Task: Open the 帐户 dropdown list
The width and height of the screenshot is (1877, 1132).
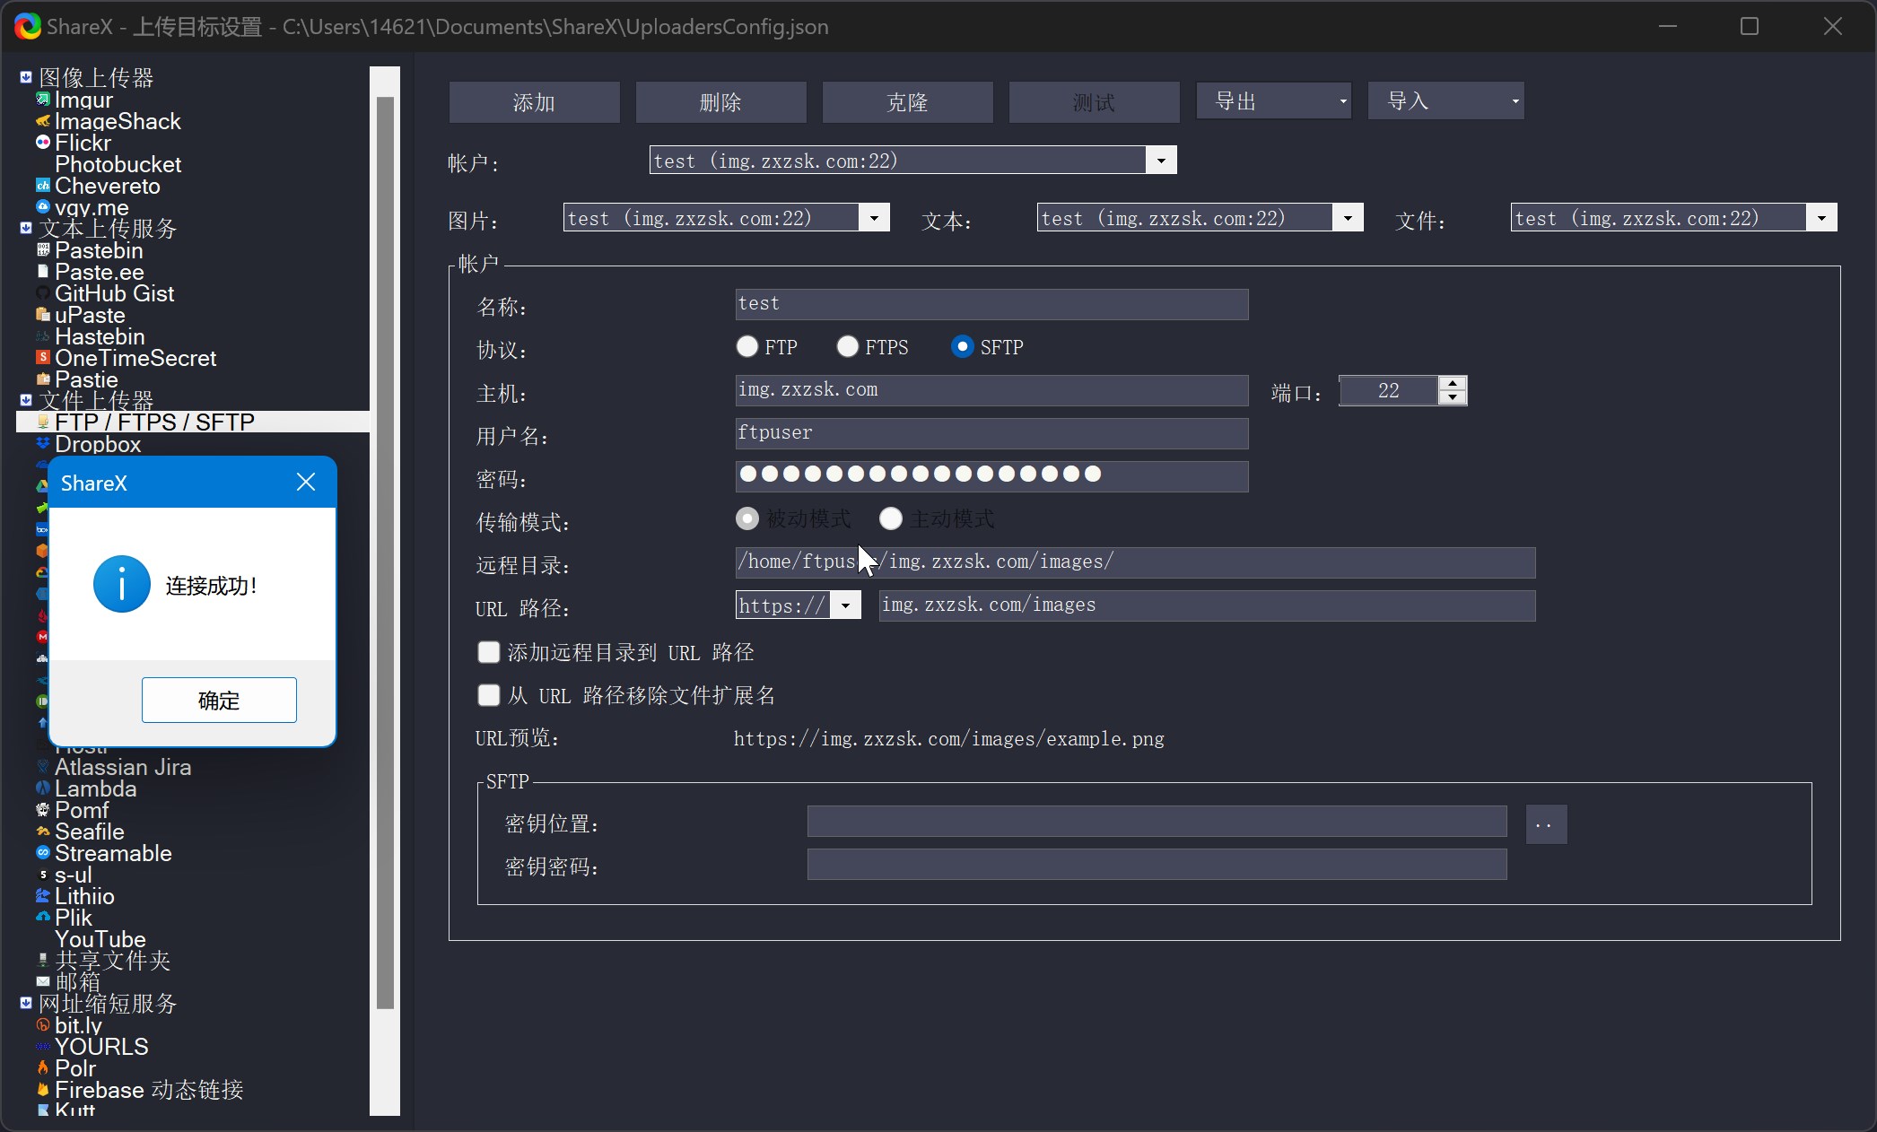Action: point(1160,161)
